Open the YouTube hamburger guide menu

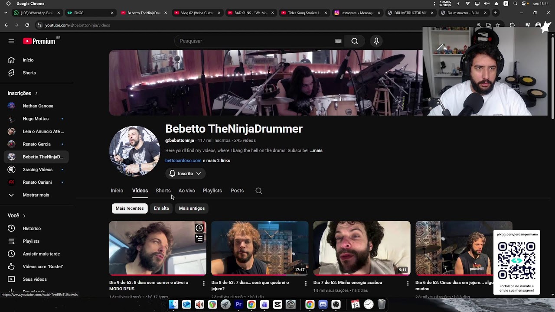11,41
